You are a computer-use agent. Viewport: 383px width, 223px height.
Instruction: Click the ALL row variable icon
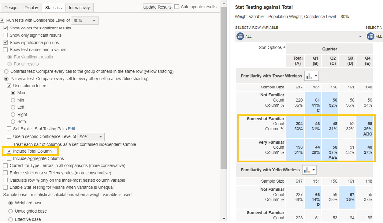[240, 36]
